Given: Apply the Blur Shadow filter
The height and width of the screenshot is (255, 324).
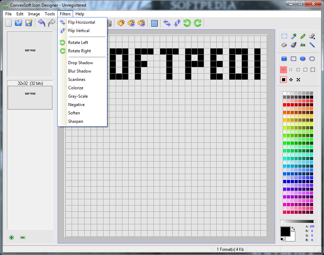Looking at the screenshot, I should click(x=82, y=71).
